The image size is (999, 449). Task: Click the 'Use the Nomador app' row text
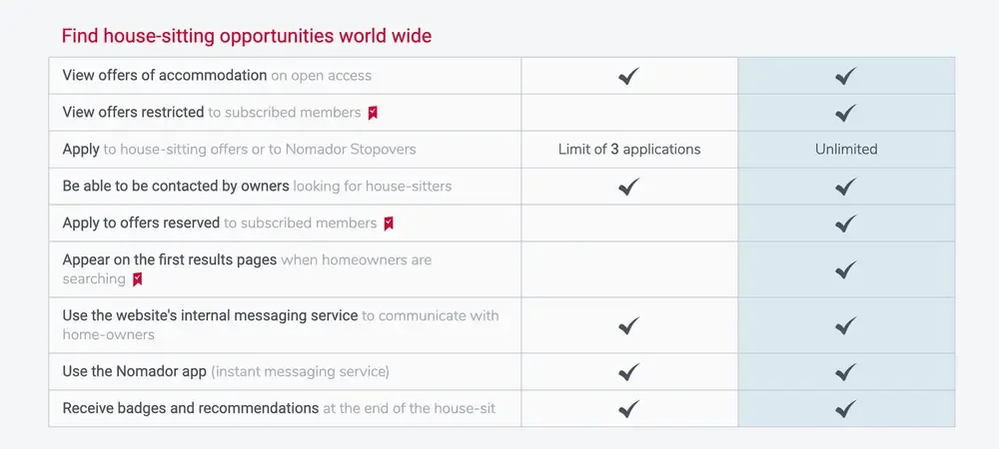click(x=226, y=371)
